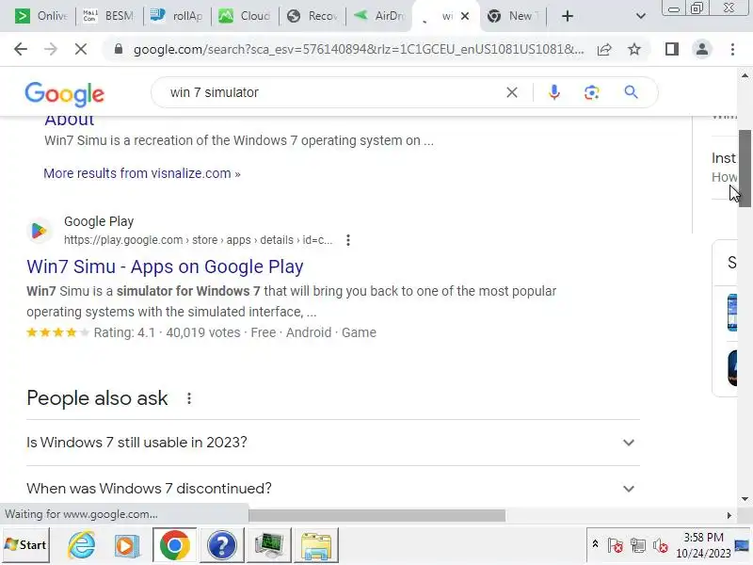Screen dimensions: 753x565
Task: Go back to previous page
Action: [x=21, y=49]
